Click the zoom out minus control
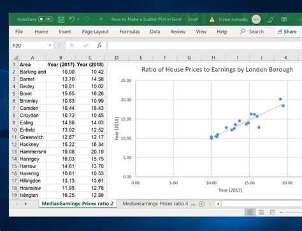Image resolution: width=302 pixels, height=231 pixels. [x=281, y=212]
